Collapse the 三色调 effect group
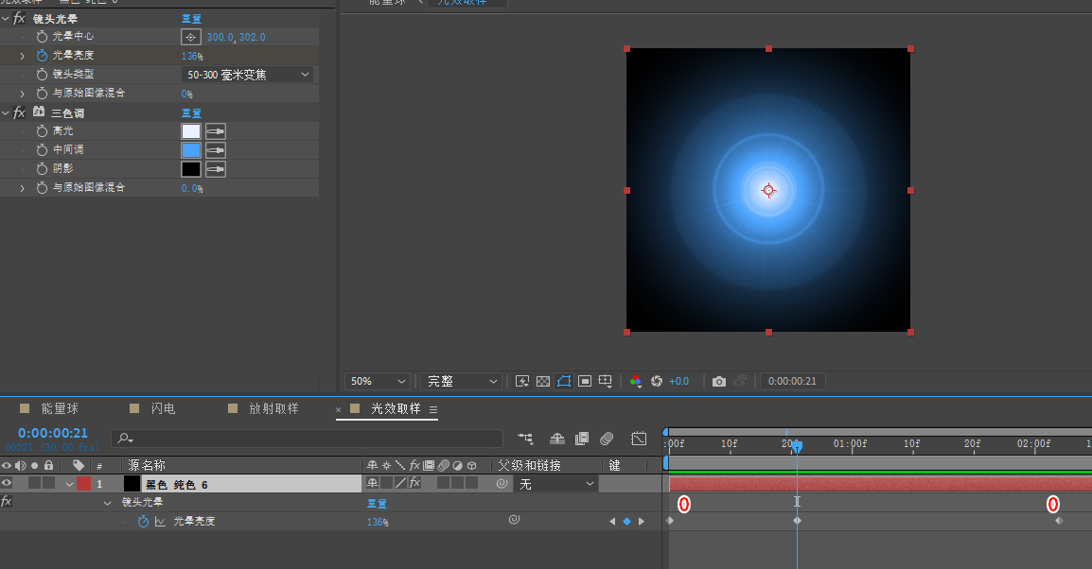The width and height of the screenshot is (1092, 569). [6, 112]
